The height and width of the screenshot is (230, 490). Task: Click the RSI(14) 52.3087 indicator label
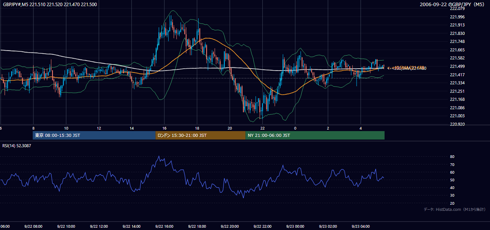coord(17,146)
